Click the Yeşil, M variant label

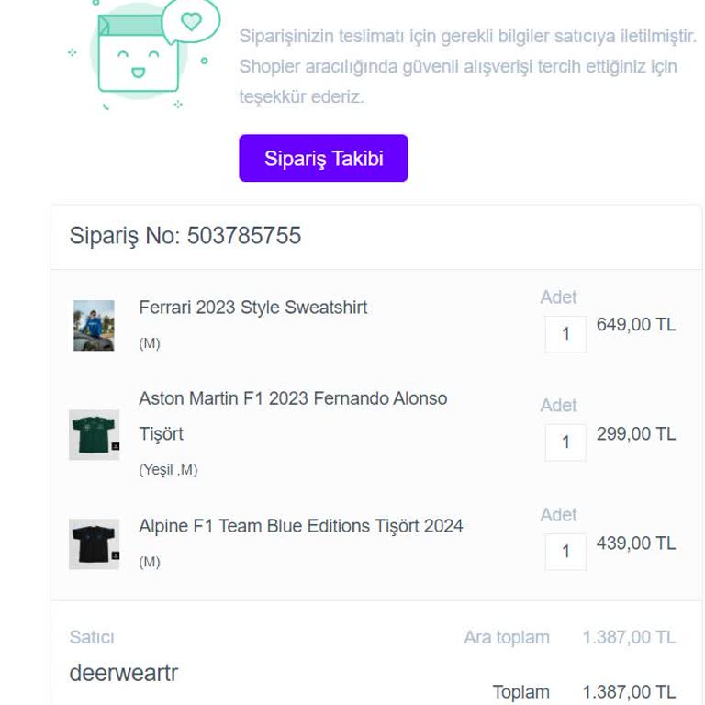pos(168,469)
